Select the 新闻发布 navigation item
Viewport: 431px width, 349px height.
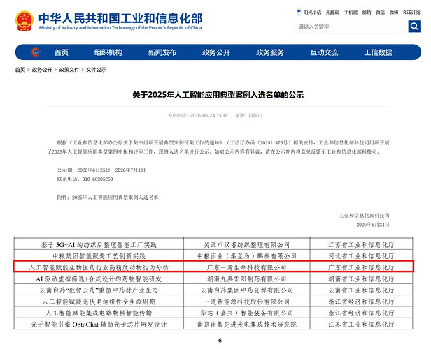(162, 52)
